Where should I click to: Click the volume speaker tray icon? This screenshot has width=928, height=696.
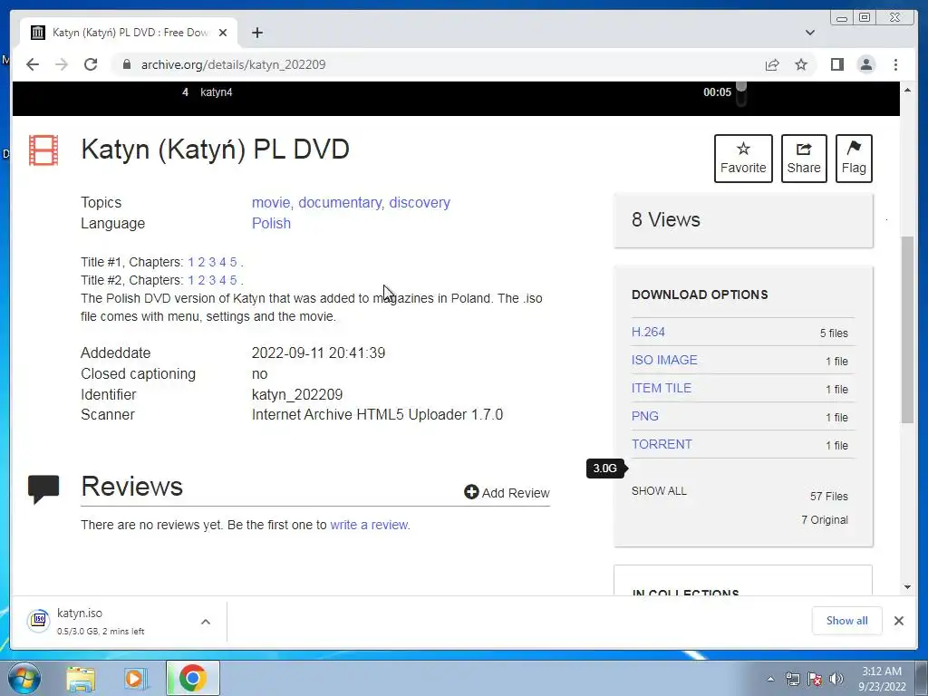coord(836,679)
